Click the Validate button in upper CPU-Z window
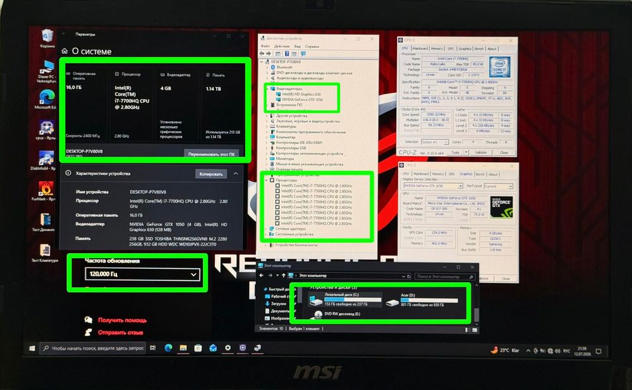632x390 pixels. click(480, 153)
